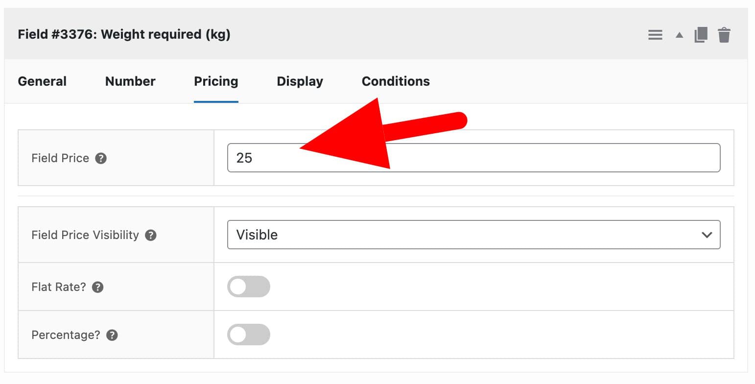Image resolution: width=755 pixels, height=384 pixels.
Task: Open the Field Price Visibility dropdown
Action: point(474,235)
